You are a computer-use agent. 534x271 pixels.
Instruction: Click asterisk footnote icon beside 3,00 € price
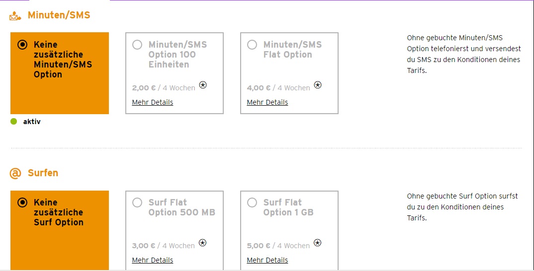click(203, 243)
